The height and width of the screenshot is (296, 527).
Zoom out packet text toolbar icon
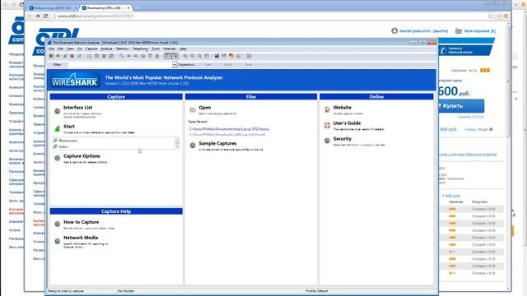pos(192,56)
